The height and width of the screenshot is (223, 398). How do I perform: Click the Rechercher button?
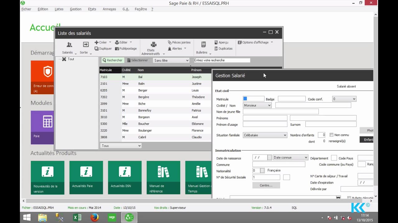tap(113, 60)
